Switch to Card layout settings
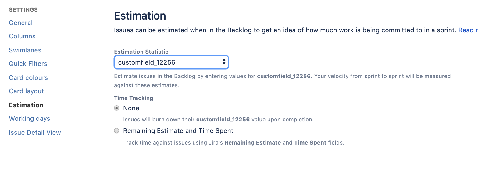Screen dimensions: 478x175 click(27, 91)
